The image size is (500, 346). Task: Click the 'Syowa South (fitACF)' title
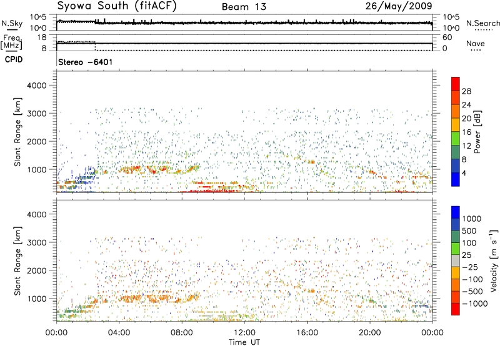[117, 6]
